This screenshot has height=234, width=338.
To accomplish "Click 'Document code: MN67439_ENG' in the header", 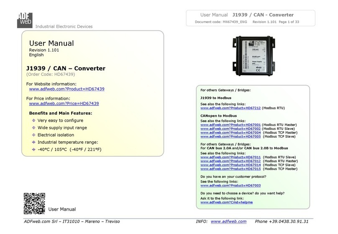I will [x=221, y=22].
